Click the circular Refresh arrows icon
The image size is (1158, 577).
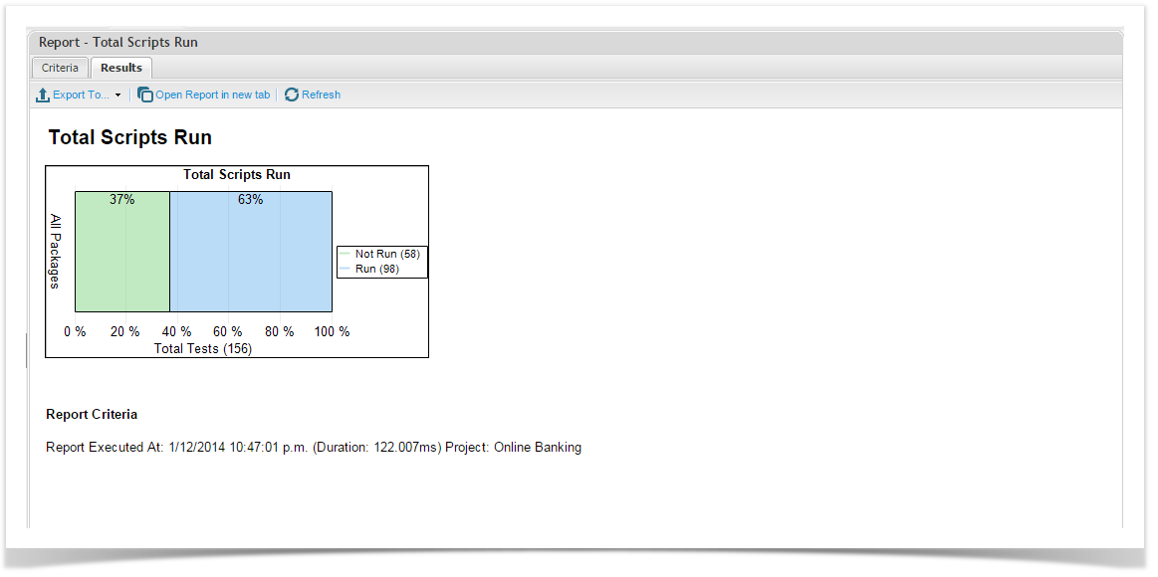pos(292,96)
